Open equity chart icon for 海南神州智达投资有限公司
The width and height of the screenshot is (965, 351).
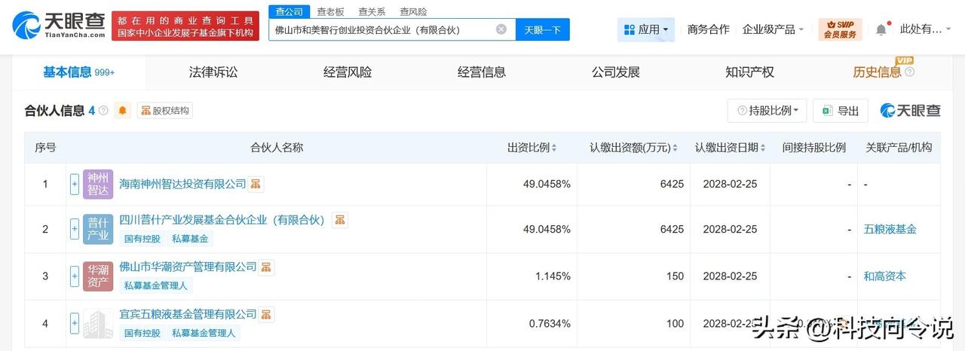click(256, 184)
